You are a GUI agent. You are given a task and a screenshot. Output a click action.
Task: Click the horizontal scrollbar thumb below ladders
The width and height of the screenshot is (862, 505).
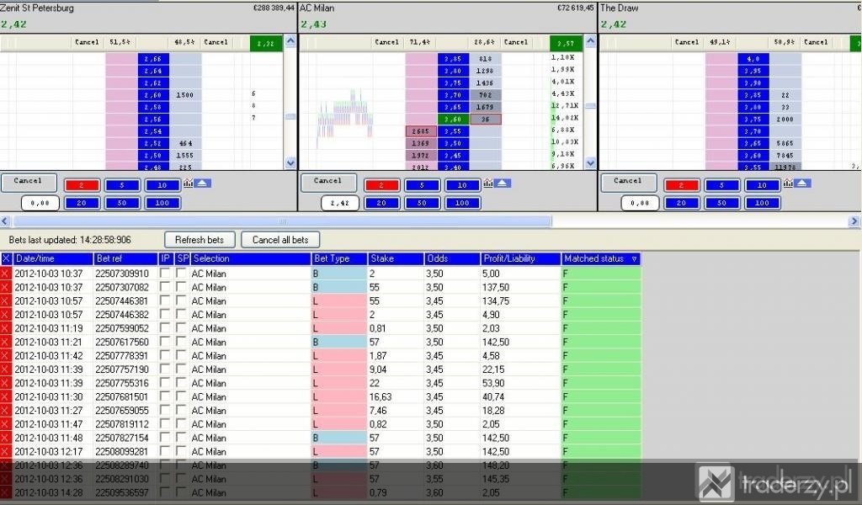(x=282, y=221)
